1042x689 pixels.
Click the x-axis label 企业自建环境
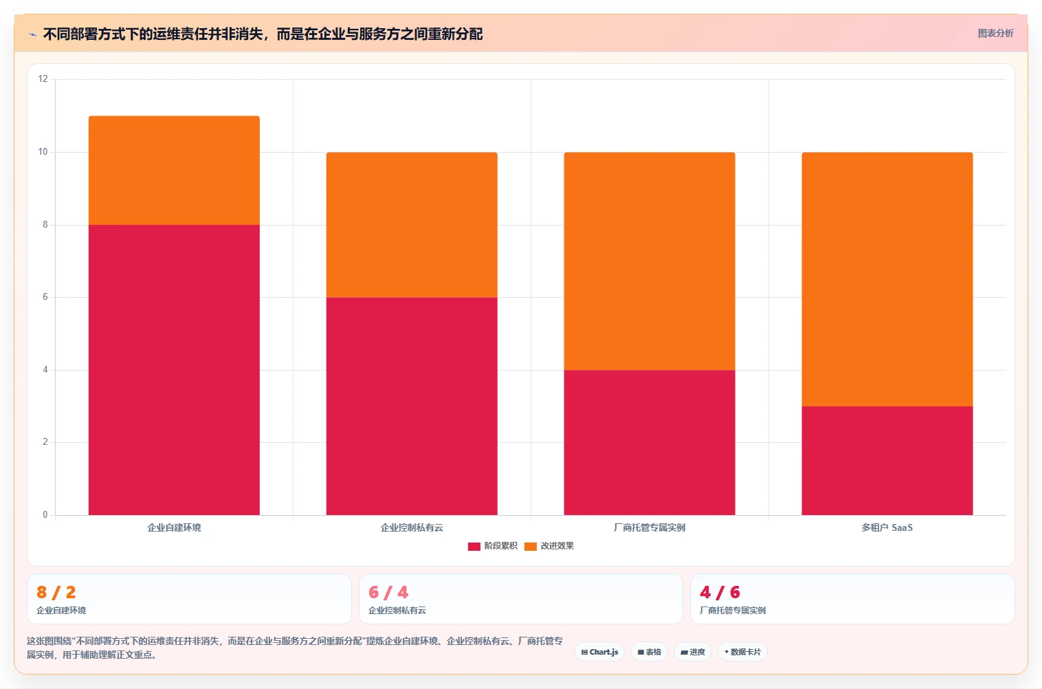(174, 527)
